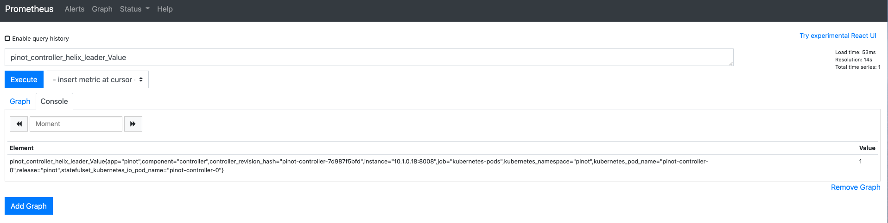
Task: Click the forward time double-arrow button
Action: (133, 124)
